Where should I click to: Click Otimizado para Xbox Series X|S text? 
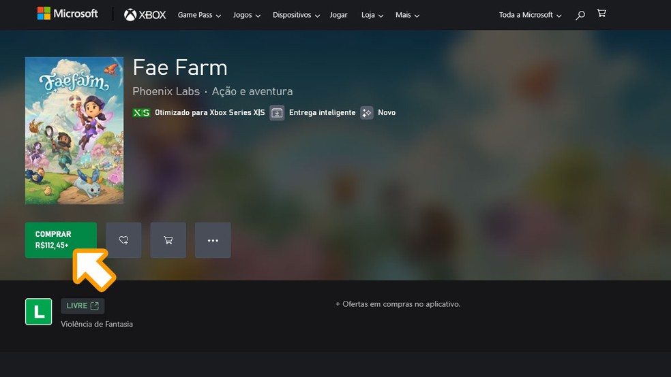pyautogui.click(x=210, y=113)
